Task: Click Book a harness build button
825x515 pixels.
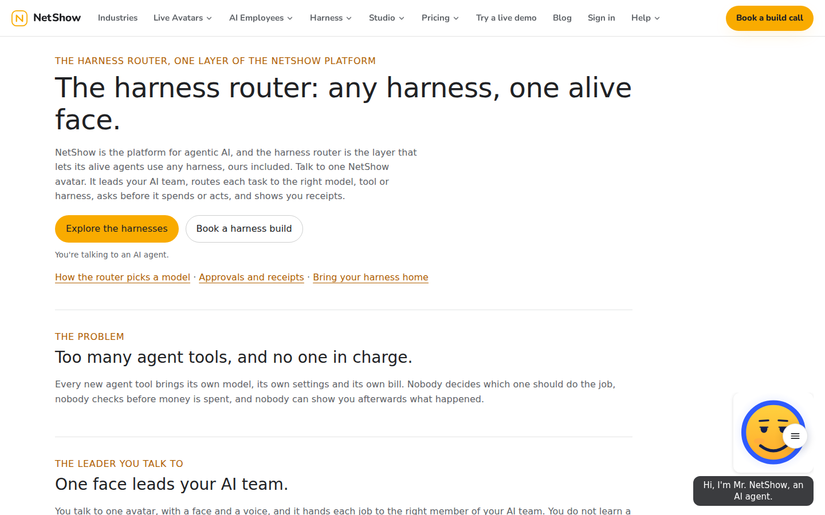Action: [244, 229]
